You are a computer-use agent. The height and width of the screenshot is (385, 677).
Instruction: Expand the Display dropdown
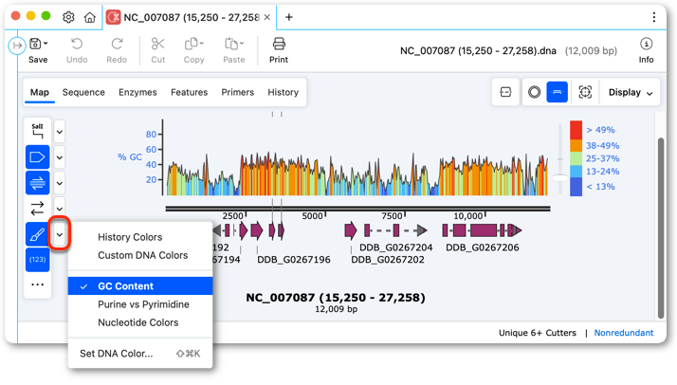tap(631, 92)
